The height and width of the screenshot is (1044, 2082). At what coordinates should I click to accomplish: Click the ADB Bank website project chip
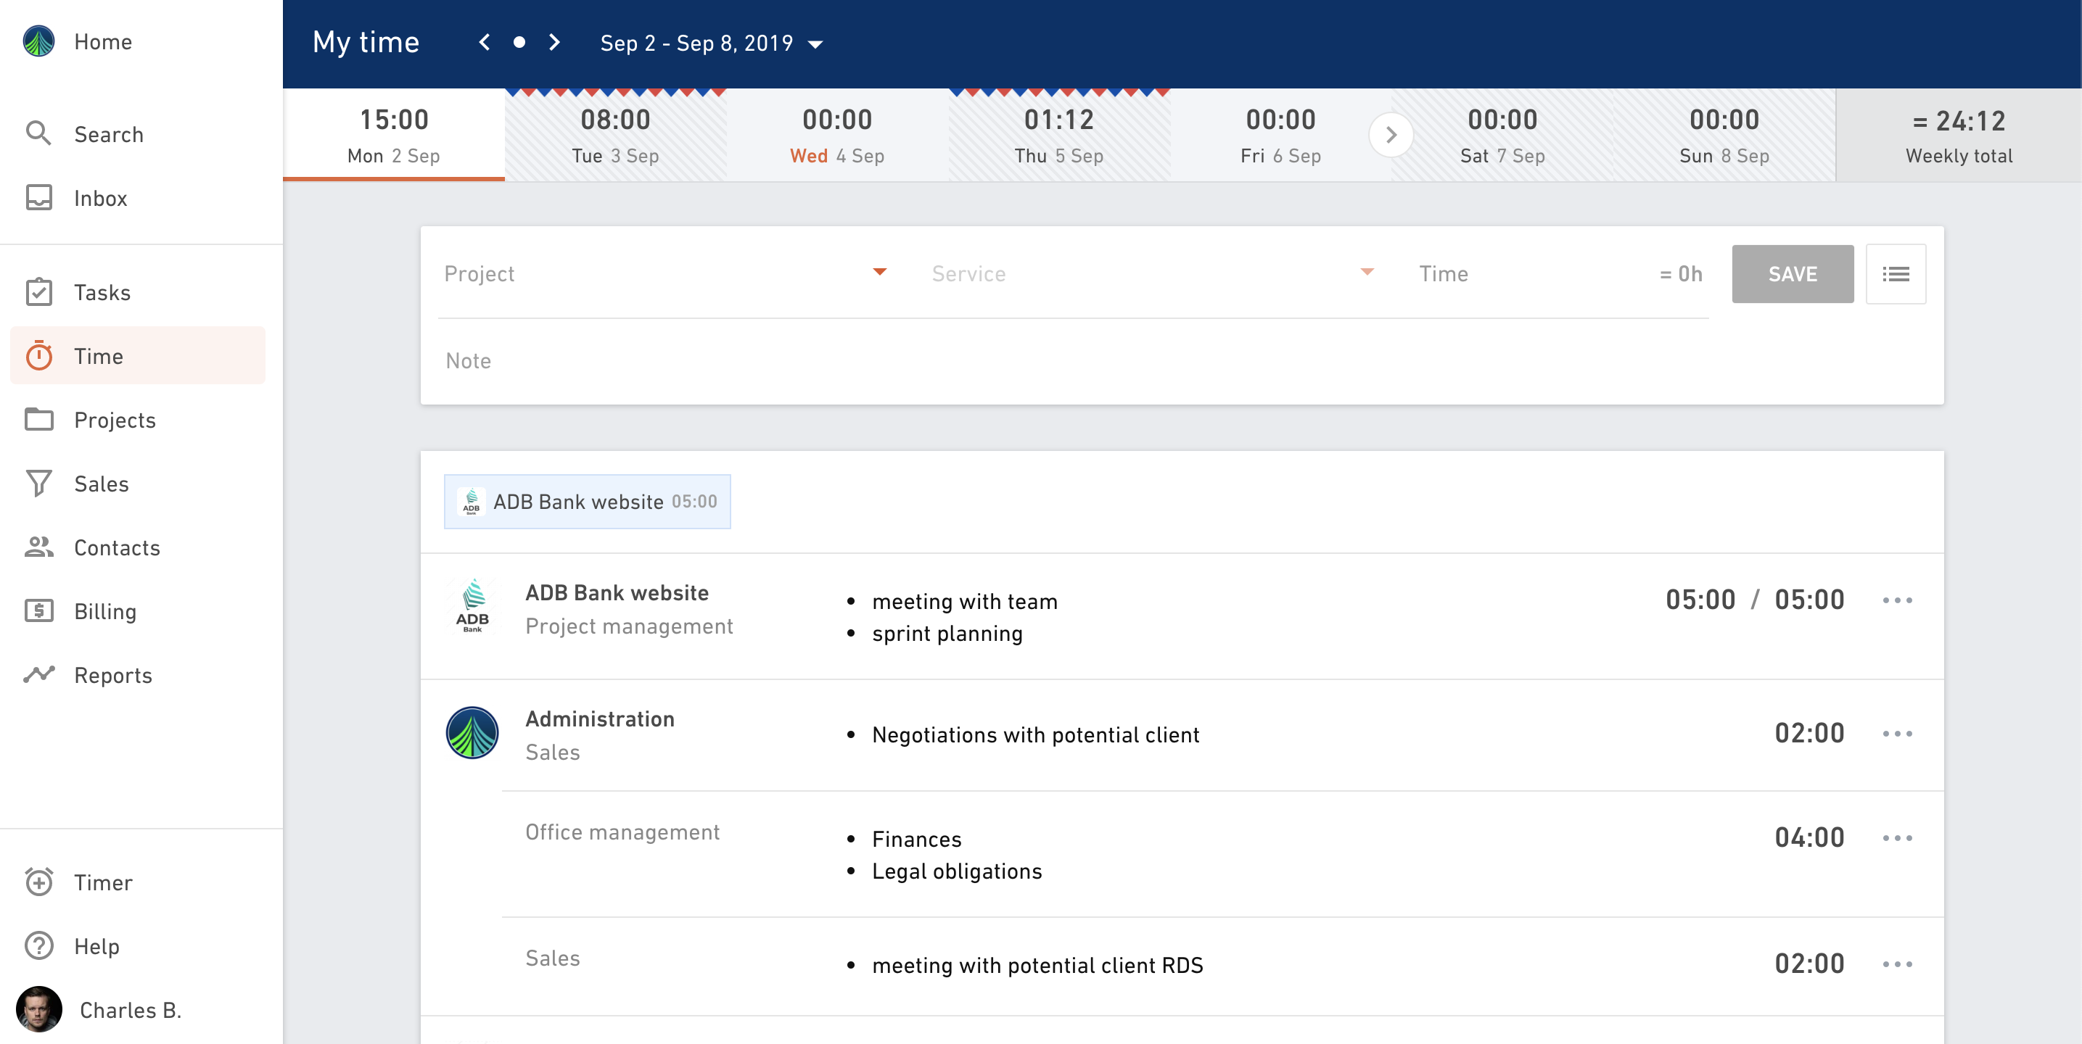tap(587, 501)
